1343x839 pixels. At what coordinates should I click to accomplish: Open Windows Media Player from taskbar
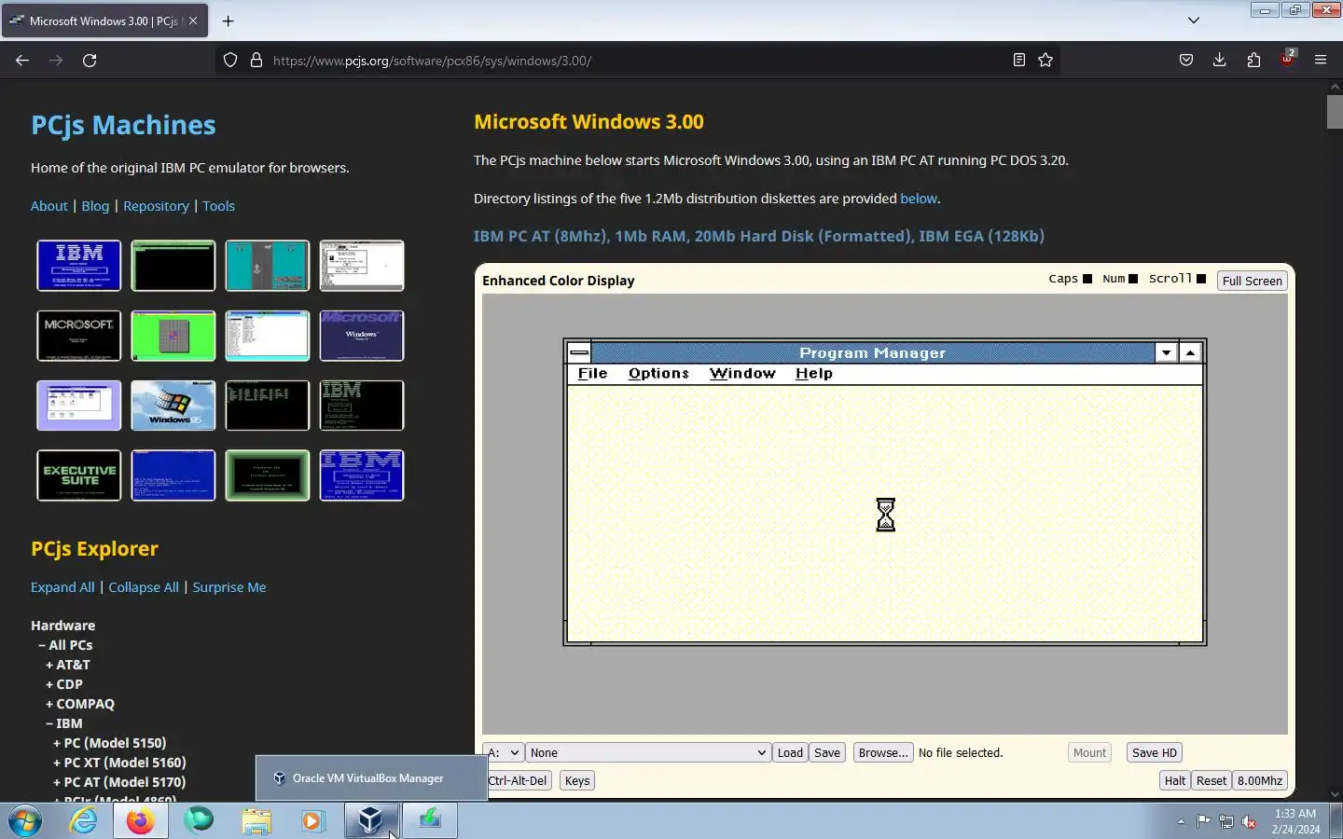pos(312,820)
